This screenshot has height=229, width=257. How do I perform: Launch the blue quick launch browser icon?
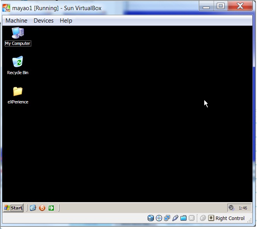33,208
